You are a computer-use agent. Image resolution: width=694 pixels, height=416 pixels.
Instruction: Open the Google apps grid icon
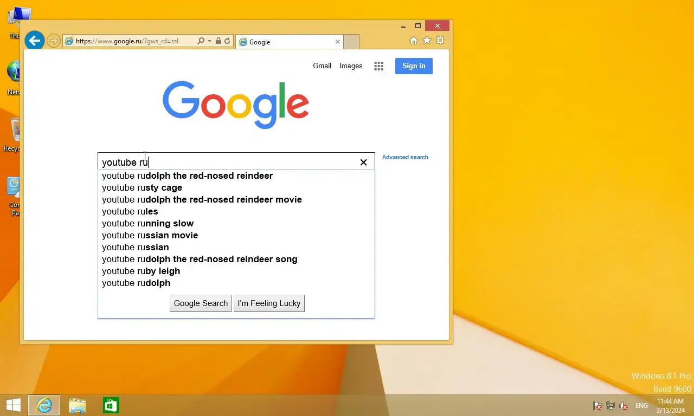tap(378, 66)
